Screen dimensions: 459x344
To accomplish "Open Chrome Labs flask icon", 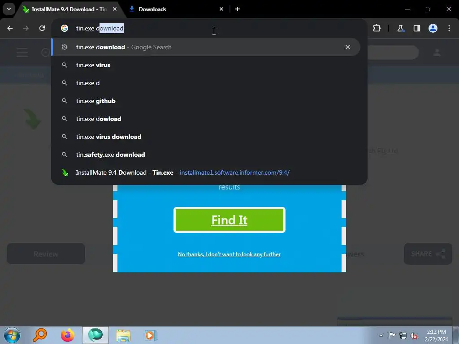I will pos(400,28).
